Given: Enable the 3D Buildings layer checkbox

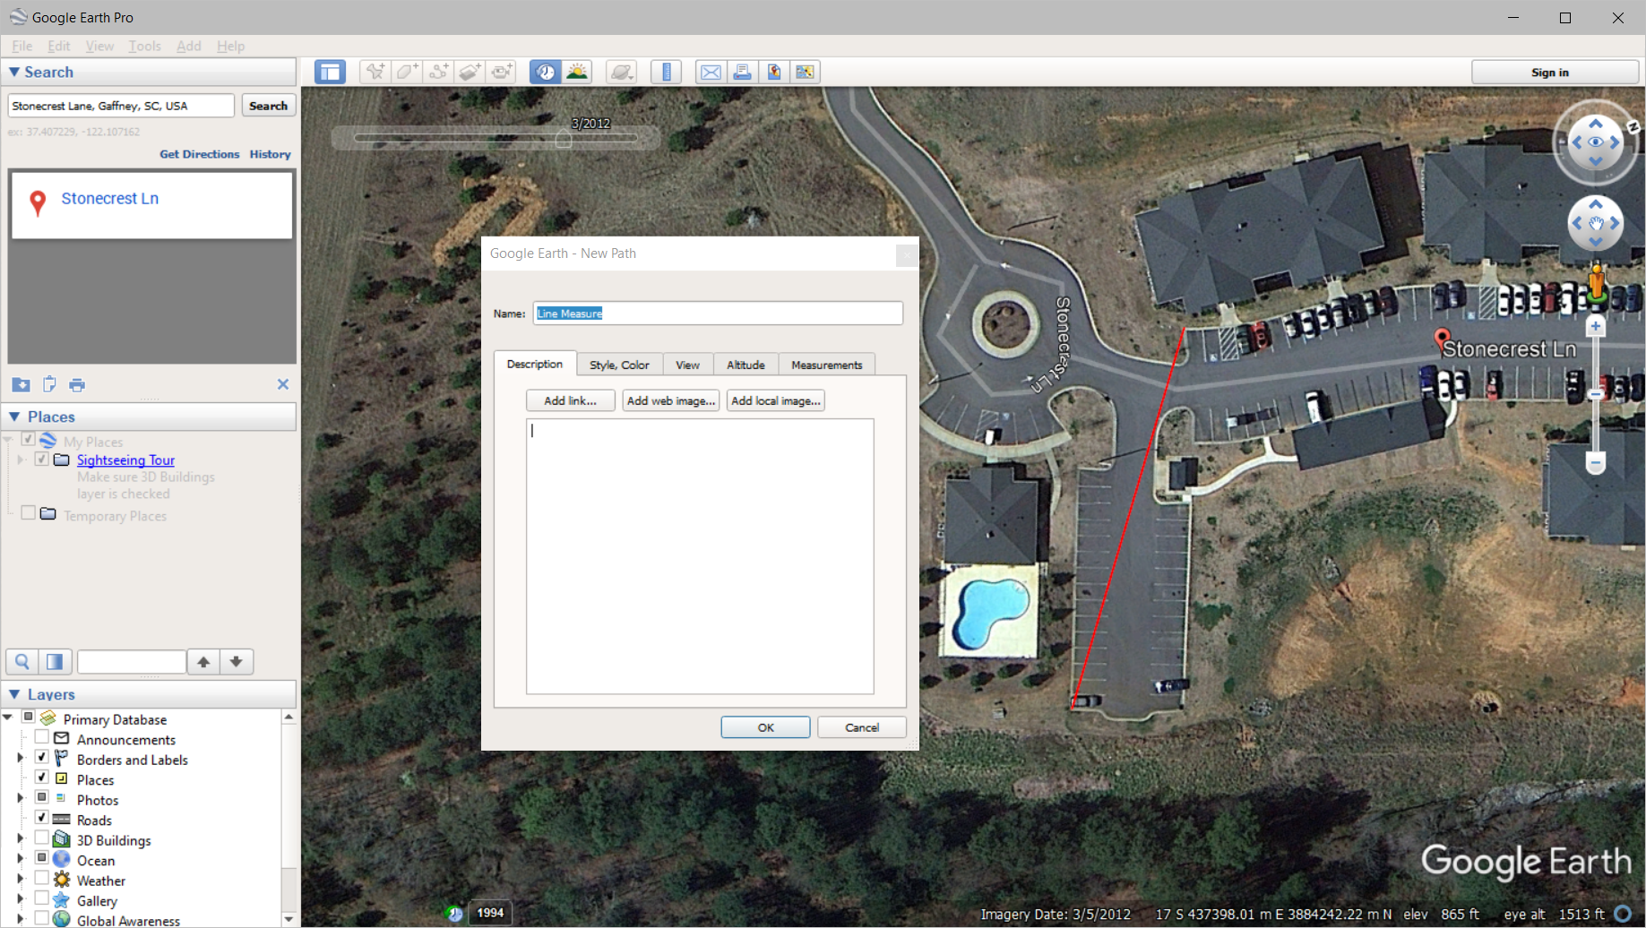Looking at the screenshot, I should [x=42, y=839].
